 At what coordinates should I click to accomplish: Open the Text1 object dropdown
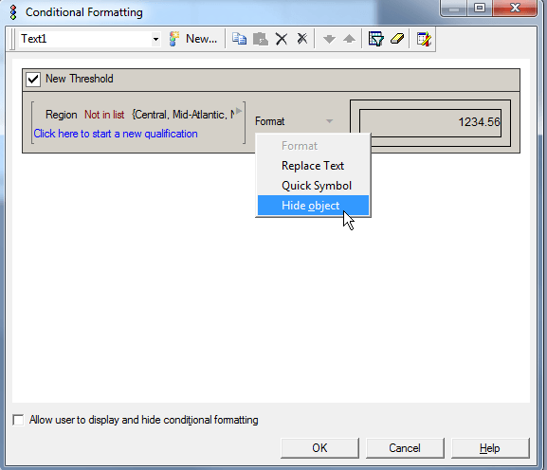point(155,39)
